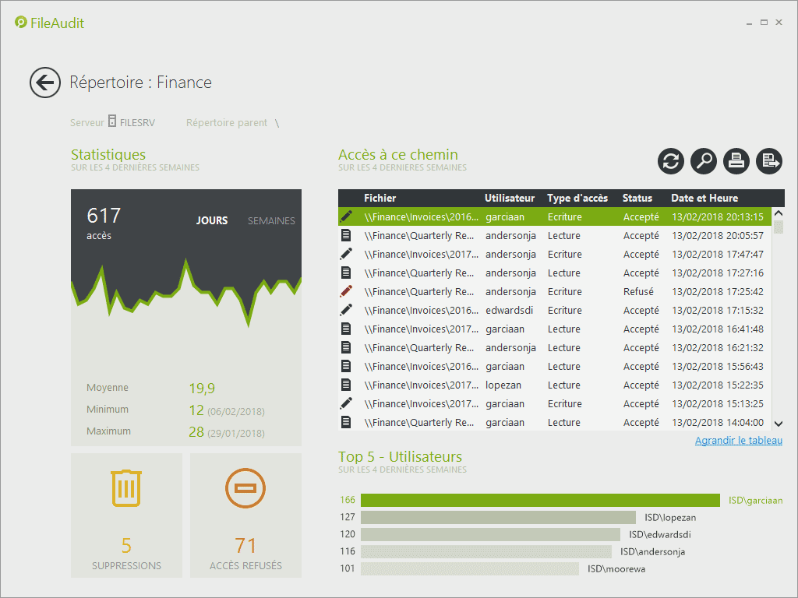798x598 pixels.
Task: Click document icon of lopezan row
Action: pos(346,385)
